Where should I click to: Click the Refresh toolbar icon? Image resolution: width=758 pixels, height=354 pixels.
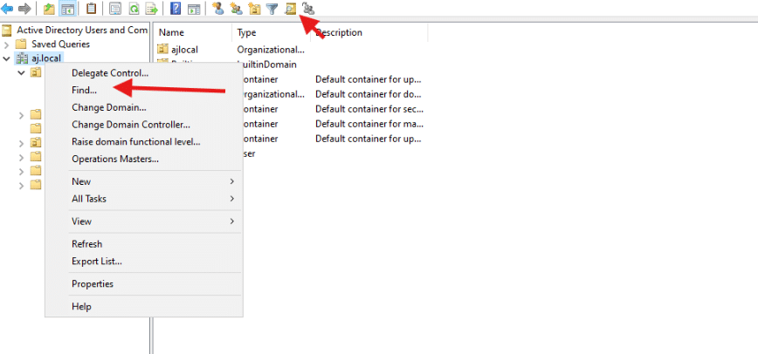tap(134, 9)
